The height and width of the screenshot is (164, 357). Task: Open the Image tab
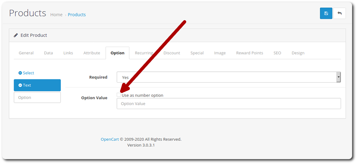pyautogui.click(x=220, y=53)
